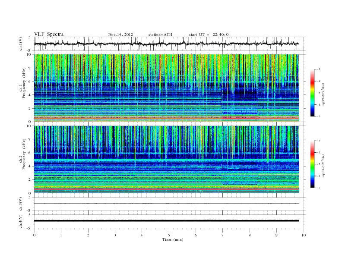The width and height of the screenshot is (342, 264).
Task: Click the ch.1 'Frequency (kHz)' axis label
Action: coord(24,83)
